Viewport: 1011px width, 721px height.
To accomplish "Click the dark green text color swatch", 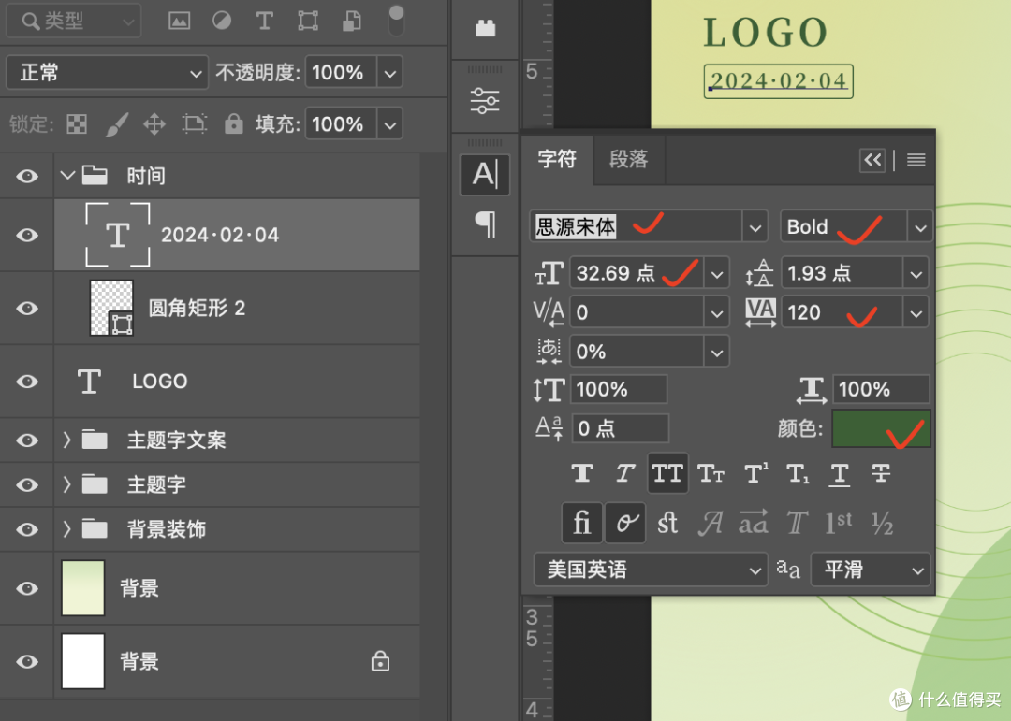I will pyautogui.click(x=881, y=428).
